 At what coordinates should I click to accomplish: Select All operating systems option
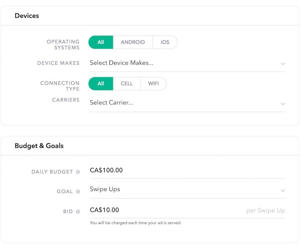coord(101,42)
